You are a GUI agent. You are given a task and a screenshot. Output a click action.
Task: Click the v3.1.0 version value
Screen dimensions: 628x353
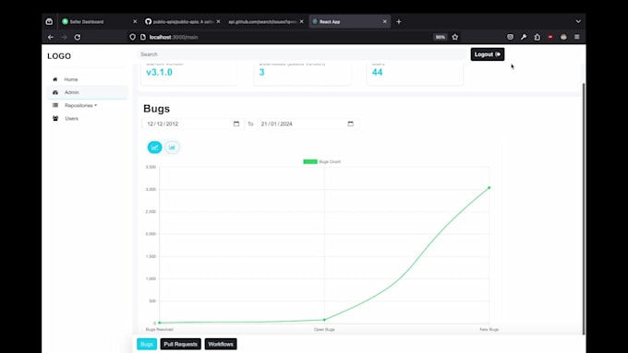click(159, 73)
